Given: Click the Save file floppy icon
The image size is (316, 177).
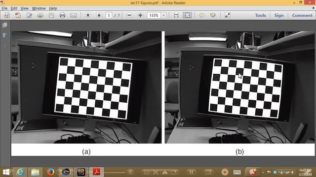Looking at the screenshot, I should 51,15.
